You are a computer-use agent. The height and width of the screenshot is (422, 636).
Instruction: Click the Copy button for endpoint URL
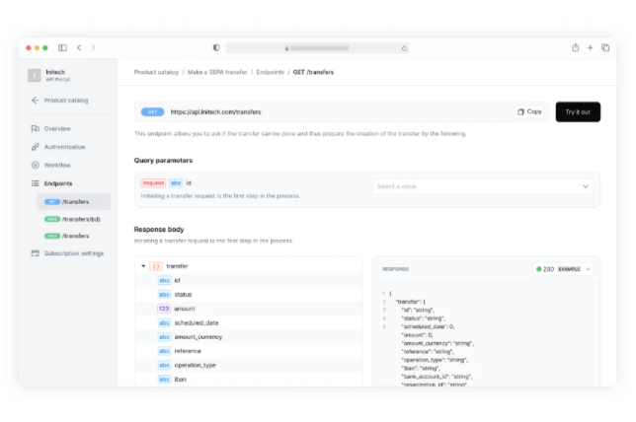[530, 111]
